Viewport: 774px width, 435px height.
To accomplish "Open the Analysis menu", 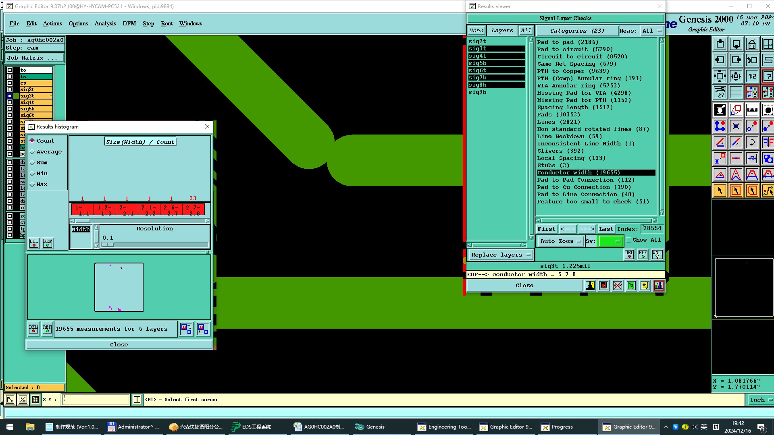I will coord(105,24).
